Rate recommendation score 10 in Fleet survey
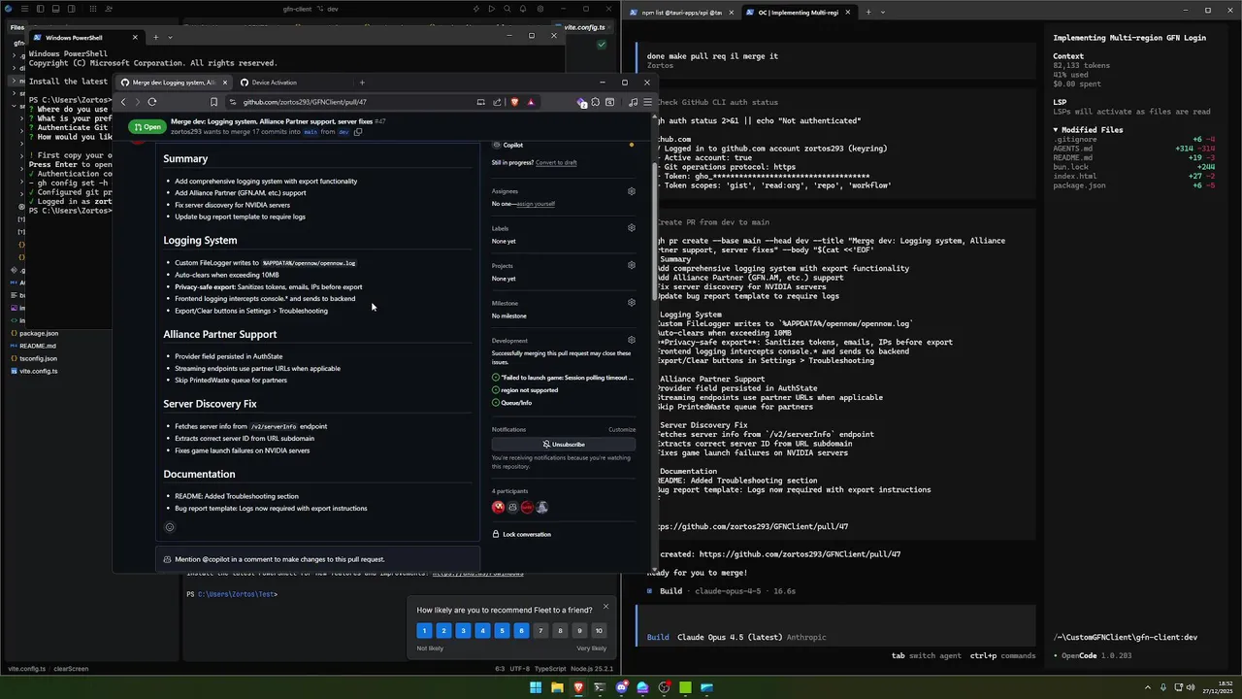The width and height of the screenshot is (1242, 699). 599,631
